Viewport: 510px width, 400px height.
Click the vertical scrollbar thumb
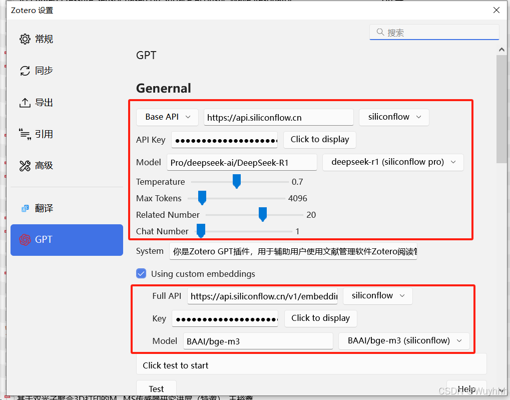(501, 109)
